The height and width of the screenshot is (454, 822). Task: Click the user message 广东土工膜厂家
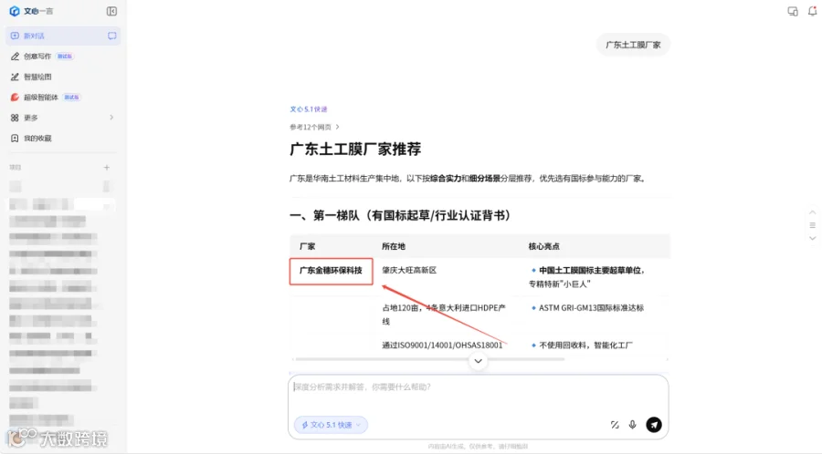click(633, 45)
